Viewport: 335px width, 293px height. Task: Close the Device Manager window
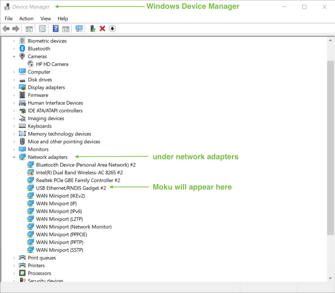(x=324, y=7)
